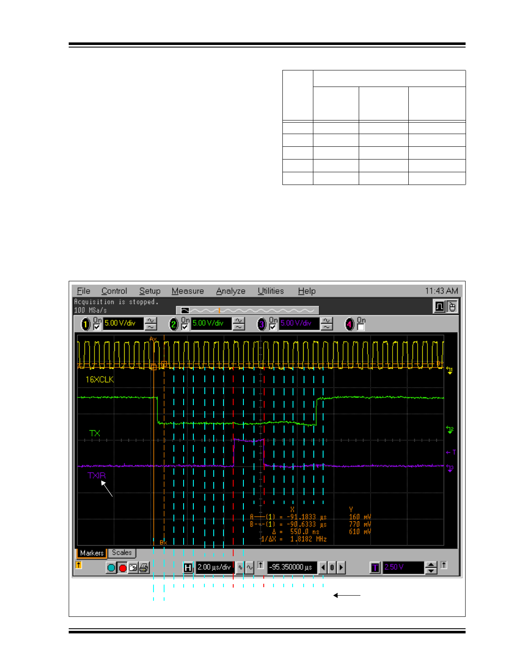Image resolution: width=519 pixels, height=672 pixels.
Task: Click the right arrow position button
Action: click(341, 568)
